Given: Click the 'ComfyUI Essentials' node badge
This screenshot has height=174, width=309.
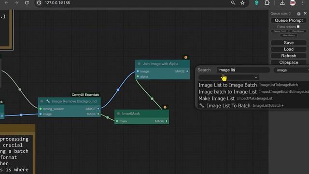Looking at the screenshot, I should [85, 95].
